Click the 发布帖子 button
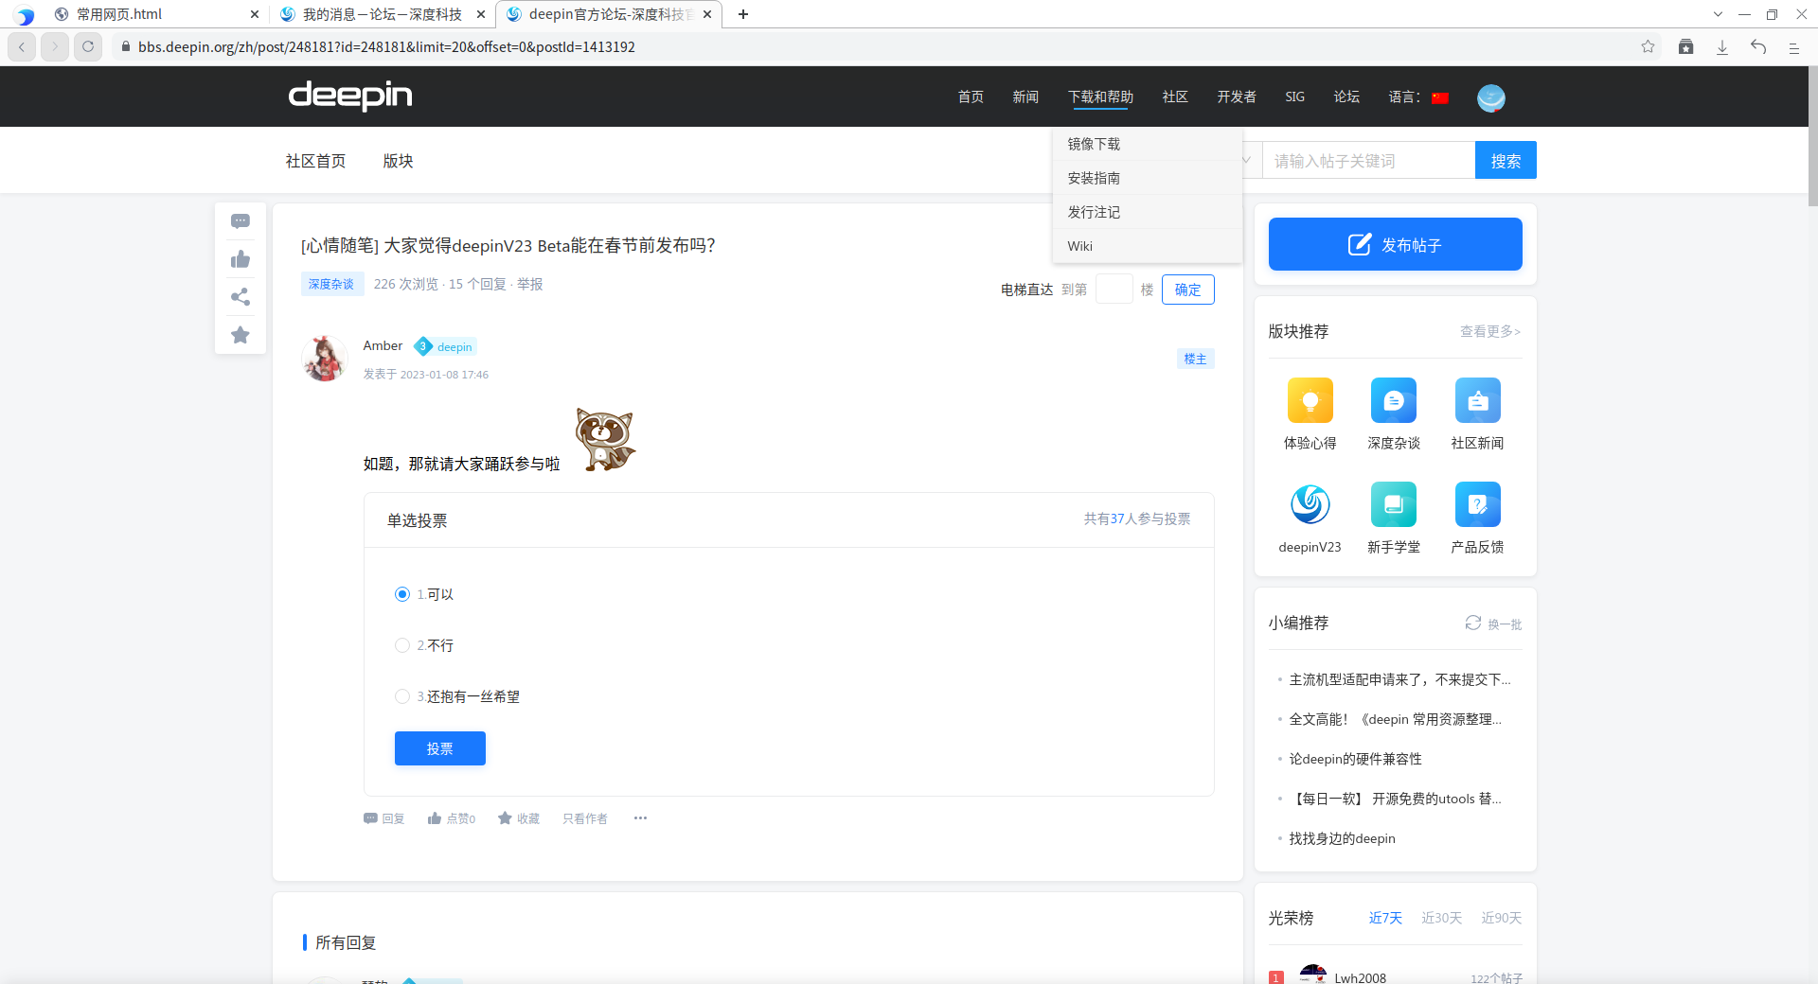The height and width of the screenshot is (984, 1818). pos(1394,244)
